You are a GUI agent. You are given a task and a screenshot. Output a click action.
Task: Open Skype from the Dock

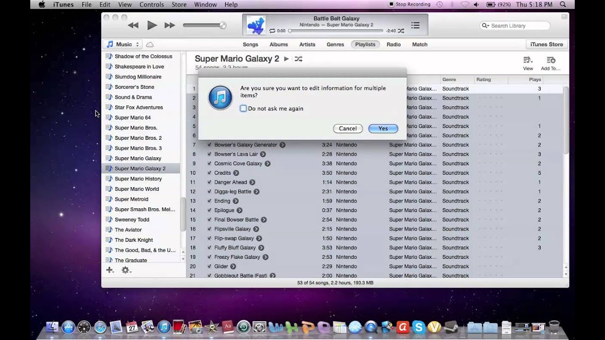pyautogui.click(x=418, y=327)
